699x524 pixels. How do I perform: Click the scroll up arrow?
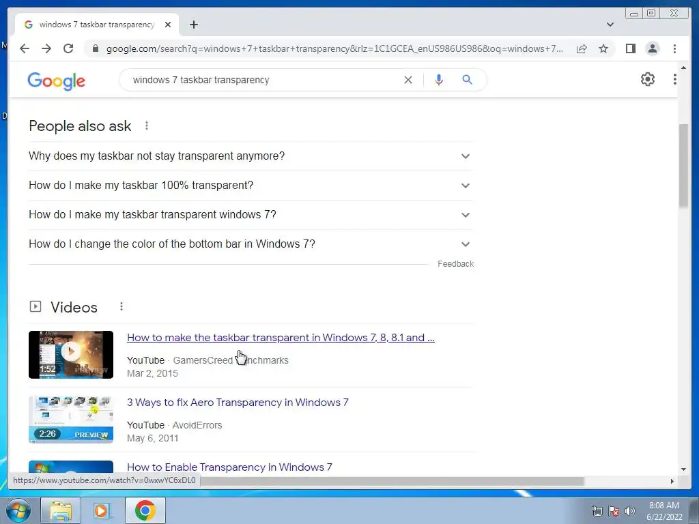pos(683,68)
